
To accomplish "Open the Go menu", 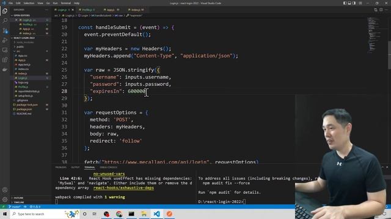I will 48,3.
